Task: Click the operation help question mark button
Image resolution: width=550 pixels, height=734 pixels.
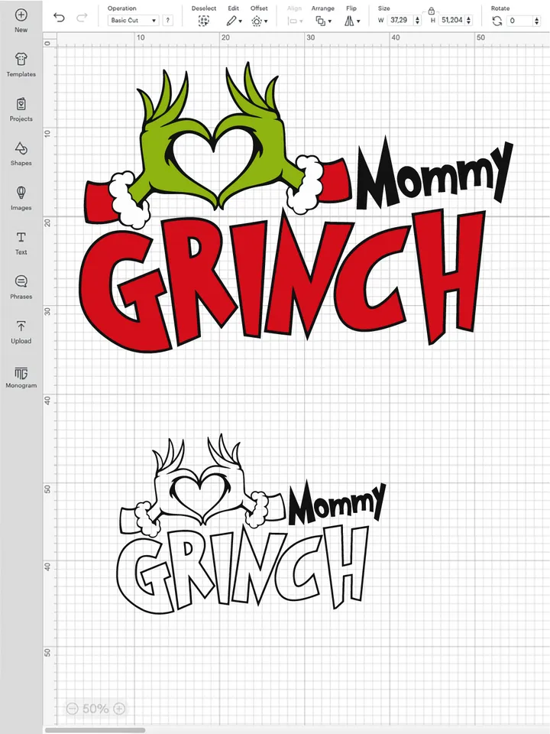Action: (167, 21)
